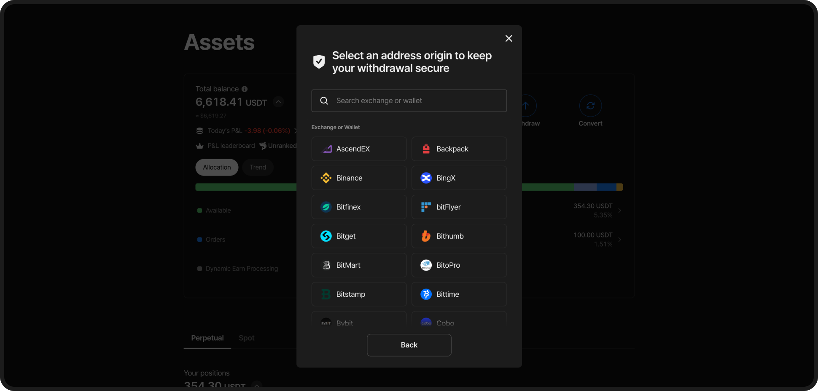
Task: Choose Binance as address origin
Action: point(359,178)
